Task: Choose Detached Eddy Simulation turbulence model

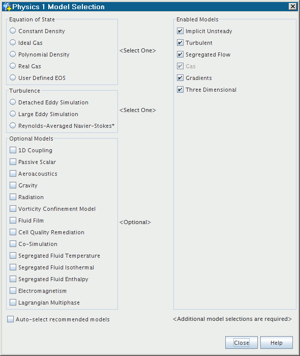Action: pyautogui.click(x=13, y=102)
